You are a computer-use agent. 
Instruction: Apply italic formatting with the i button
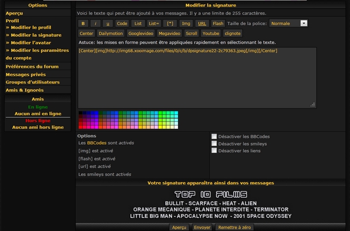coord(95,23)
